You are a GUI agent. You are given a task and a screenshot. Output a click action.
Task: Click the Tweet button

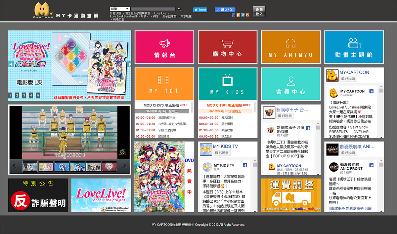[200, 10]
